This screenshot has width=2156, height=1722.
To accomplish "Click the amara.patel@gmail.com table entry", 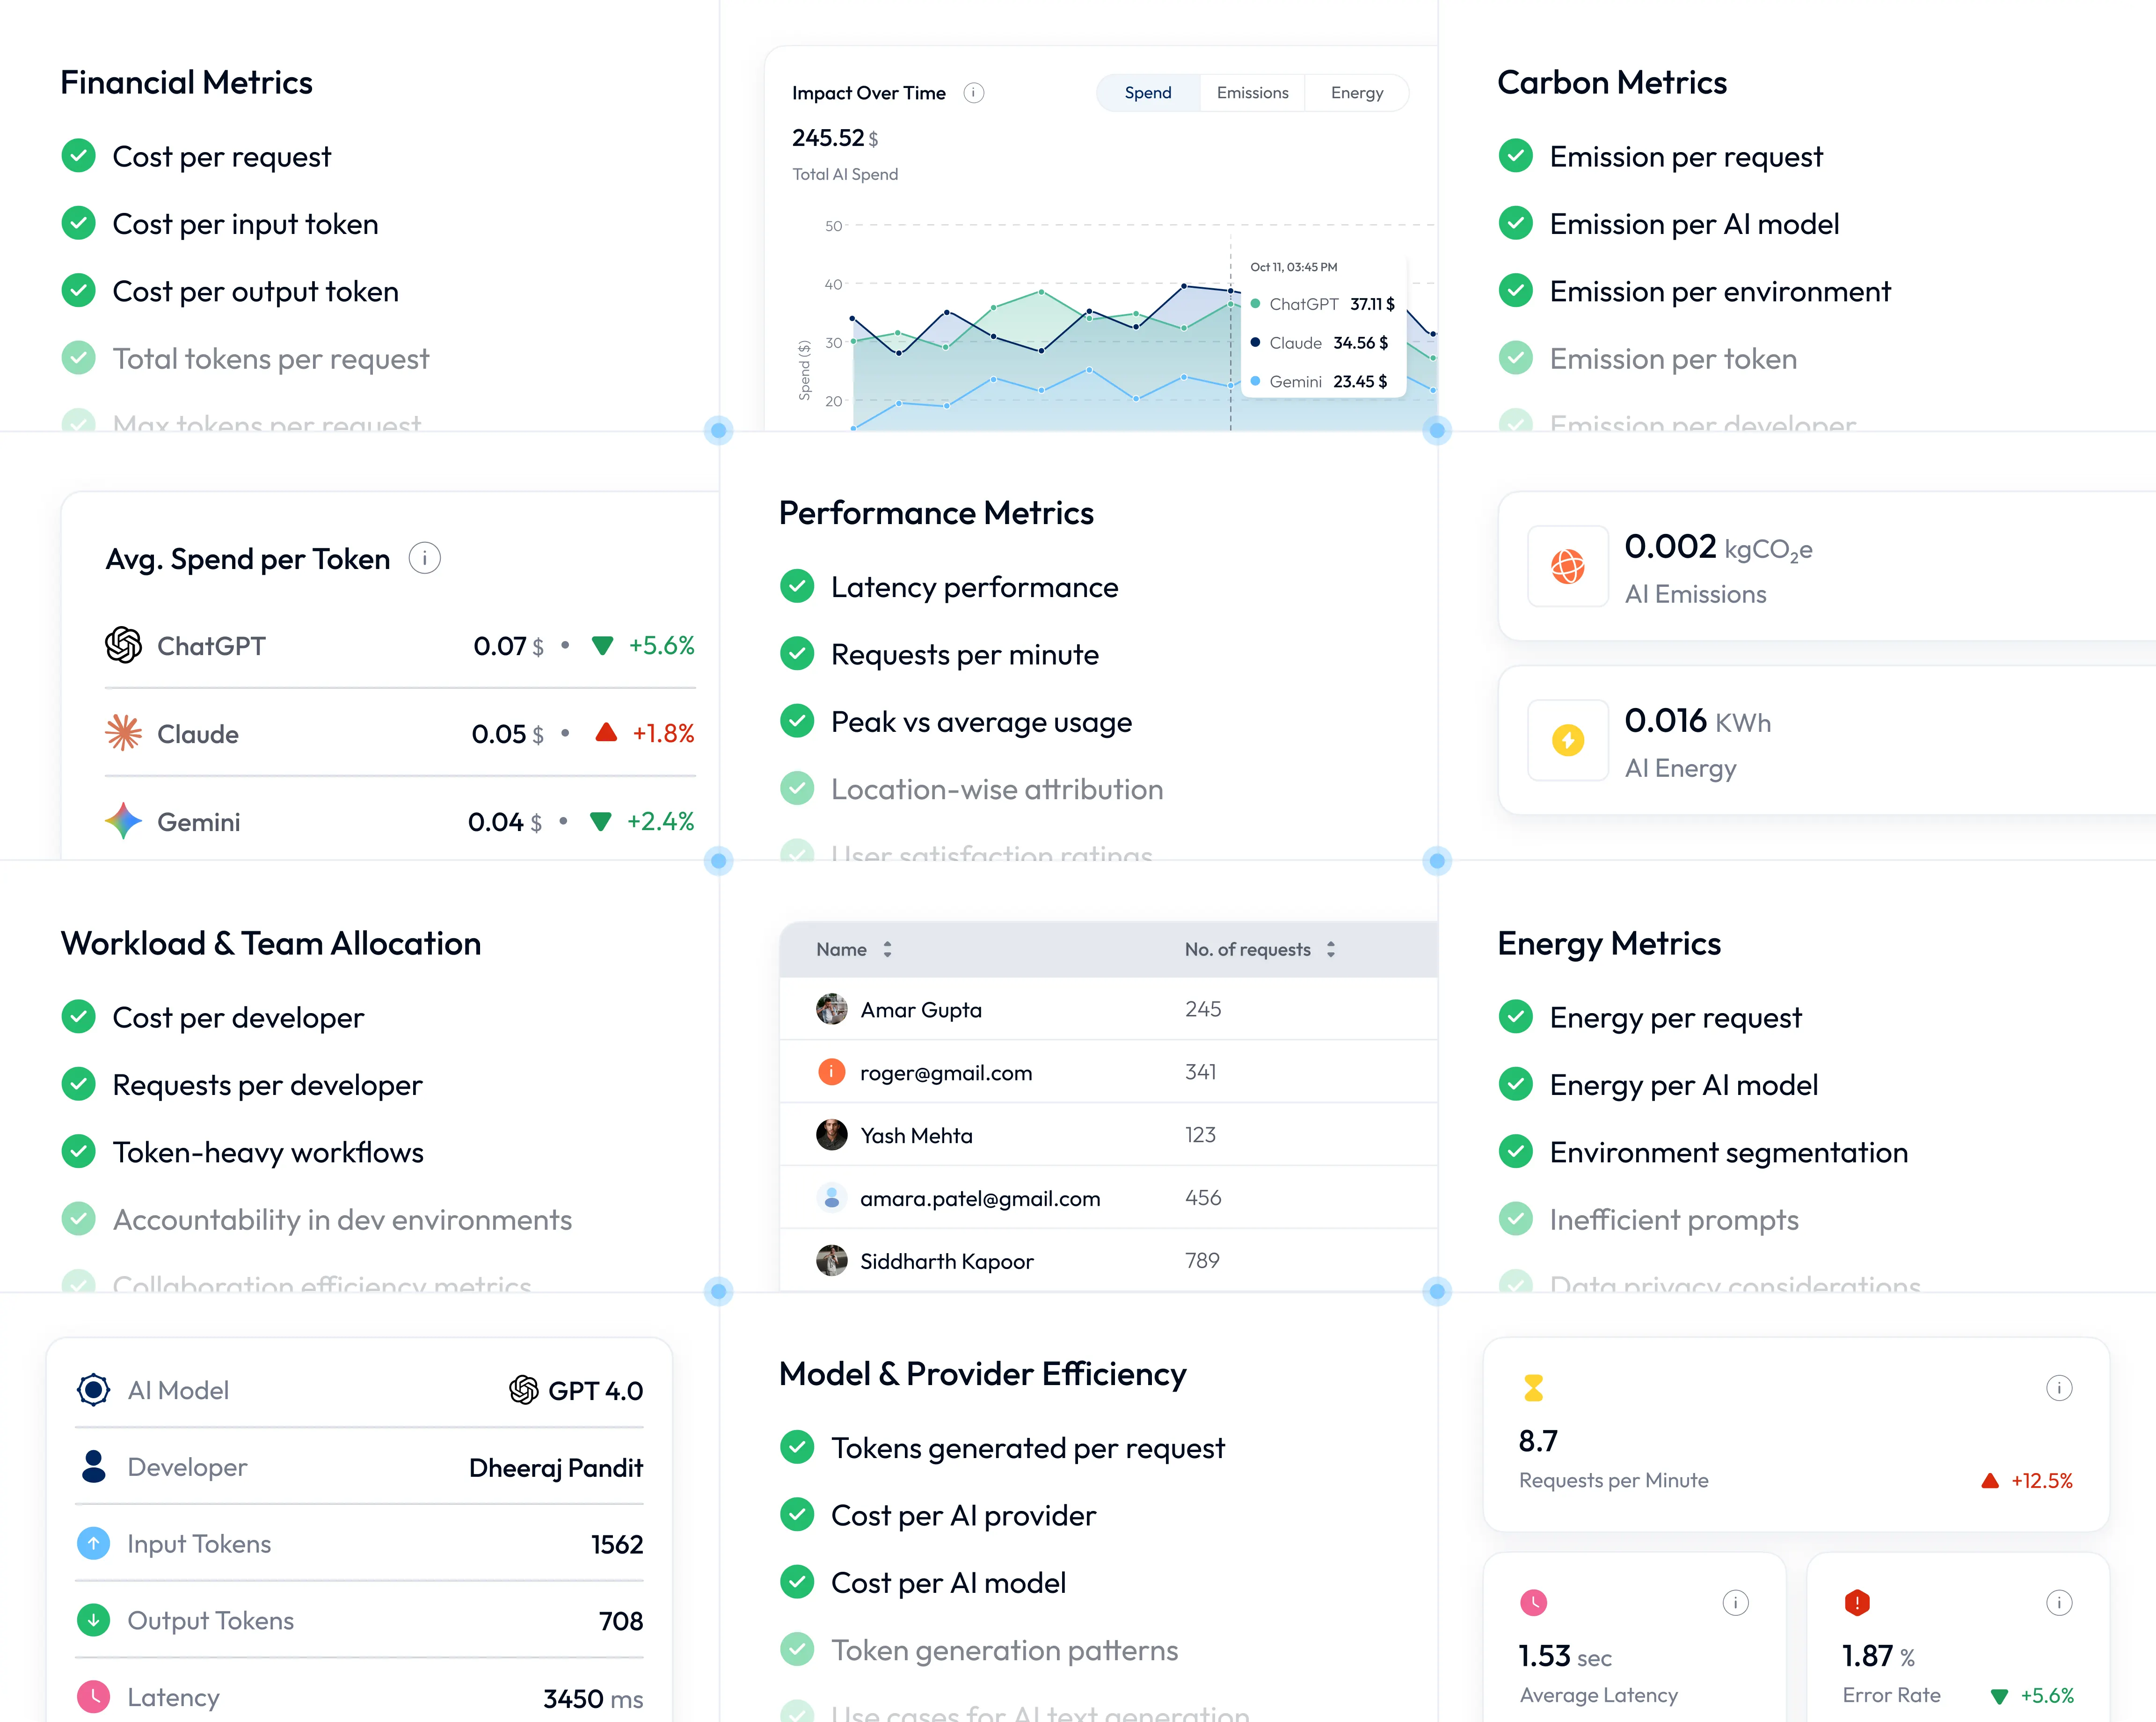I will coord(980,1199).
